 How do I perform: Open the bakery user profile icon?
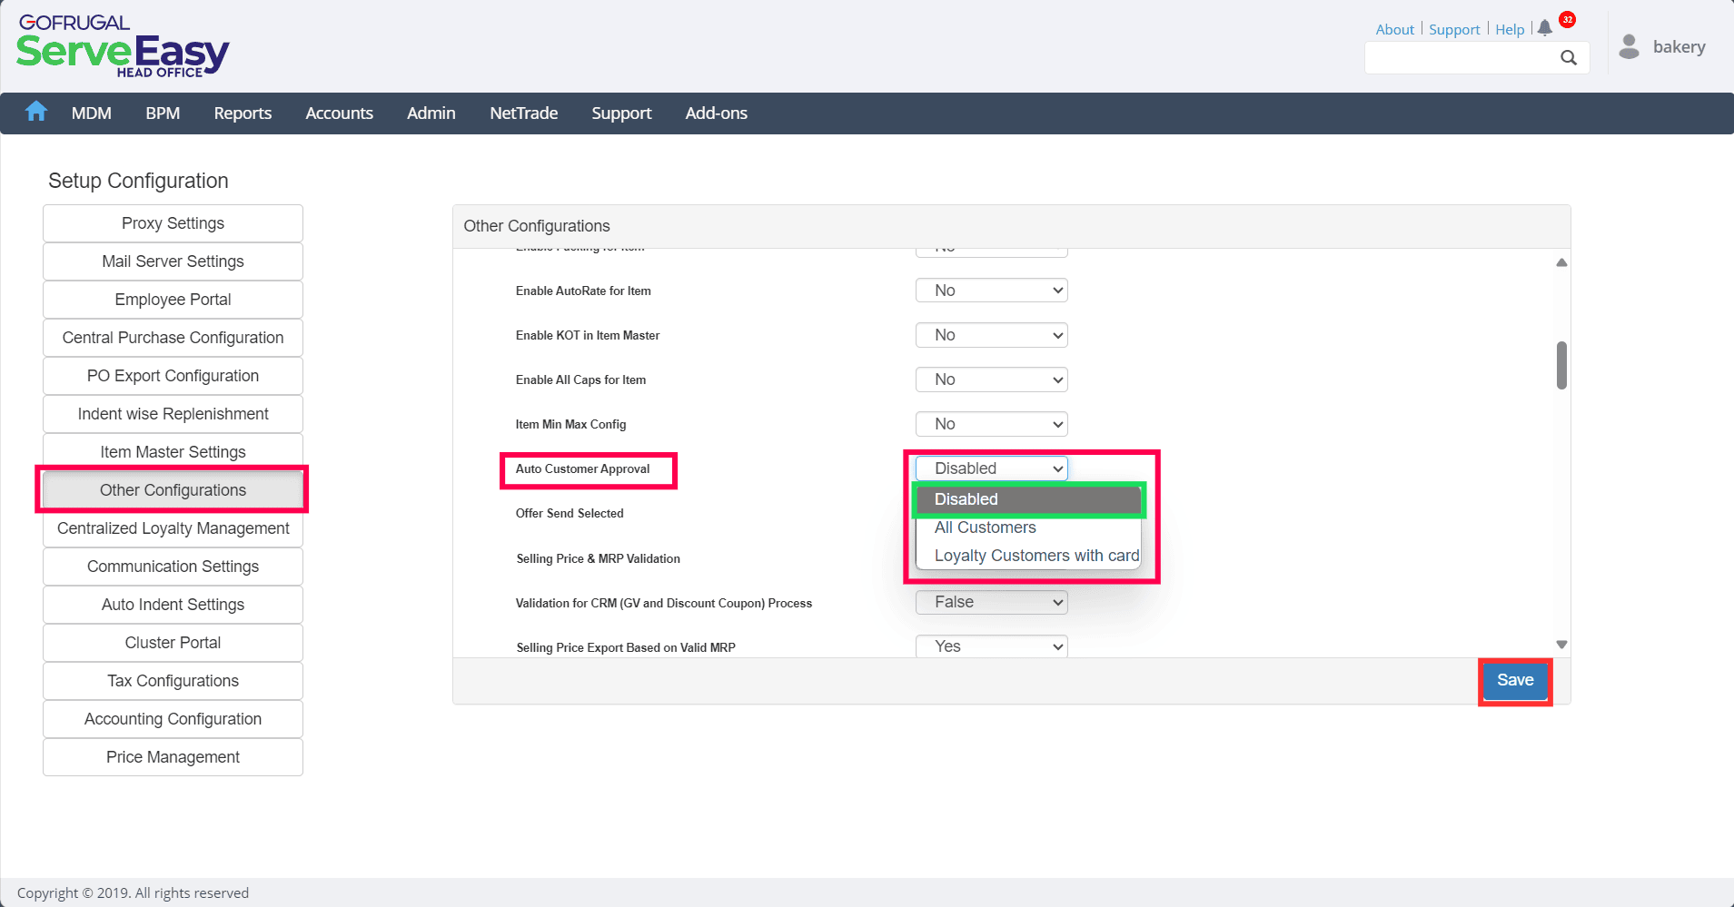tap(1630, 46)
